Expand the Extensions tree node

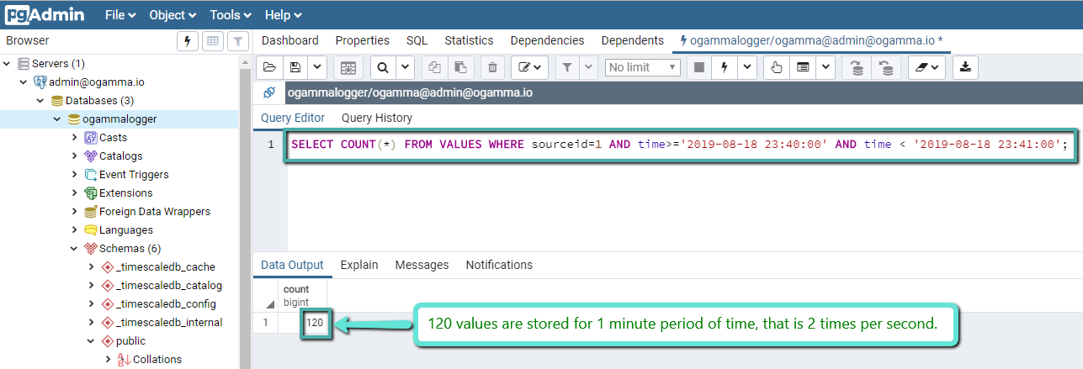pyautogui.click(x=75, y=193)
